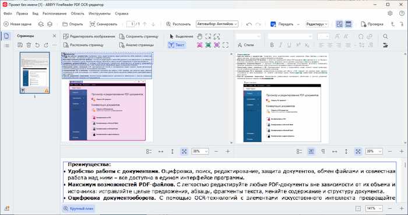Select the Pages sidebar icon
This screenshot has width=408, height=215.
click(x=6, y=36)
